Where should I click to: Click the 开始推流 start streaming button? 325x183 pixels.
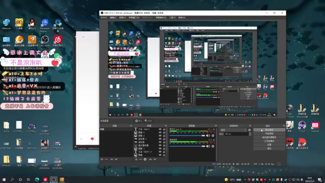point(269,130)
